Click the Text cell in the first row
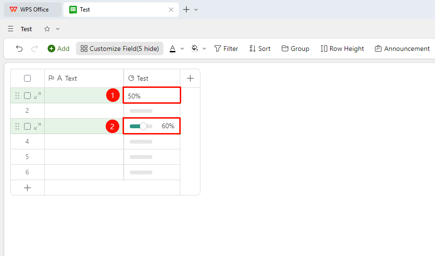435x256 pixels. 84,96
